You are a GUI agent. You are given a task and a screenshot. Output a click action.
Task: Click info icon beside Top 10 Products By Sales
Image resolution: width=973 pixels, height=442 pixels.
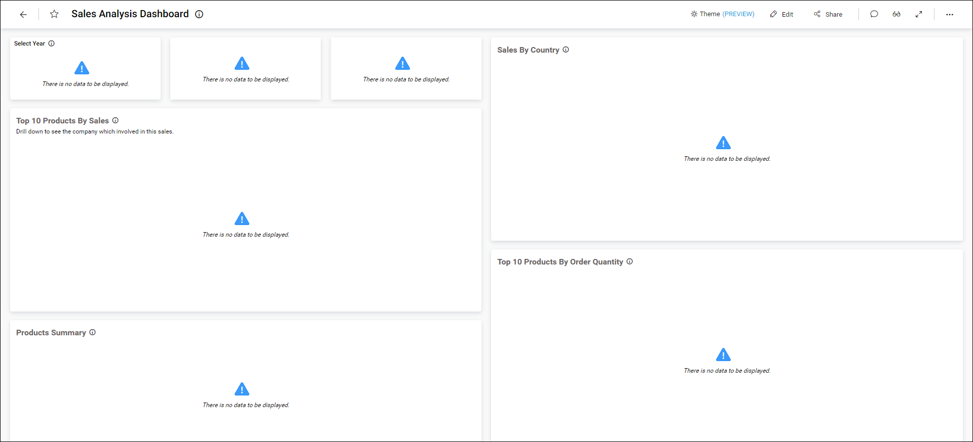[x=116, y=120]
